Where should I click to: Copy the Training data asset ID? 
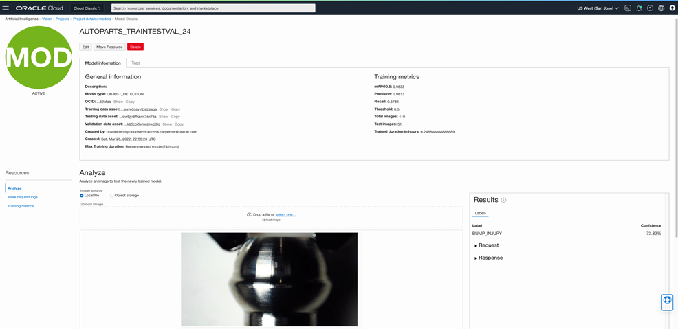175,109
